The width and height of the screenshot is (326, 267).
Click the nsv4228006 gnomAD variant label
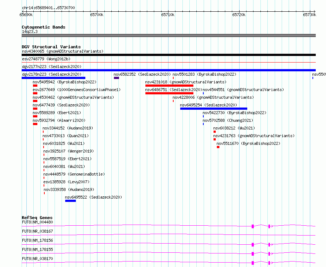[x=213, y=97]
